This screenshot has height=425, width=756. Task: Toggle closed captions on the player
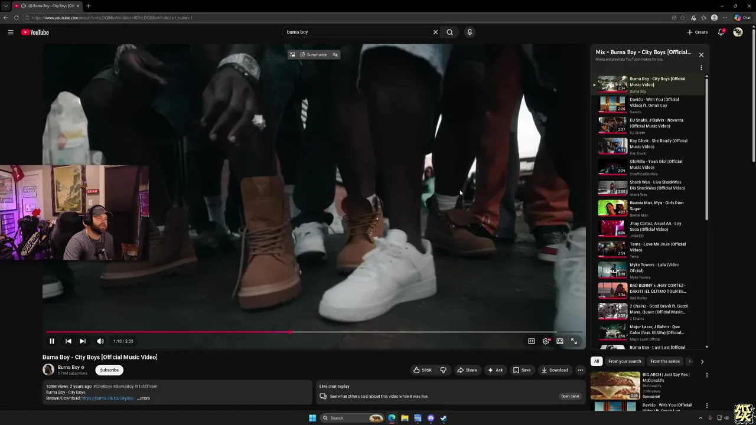[x=532, y=341]
